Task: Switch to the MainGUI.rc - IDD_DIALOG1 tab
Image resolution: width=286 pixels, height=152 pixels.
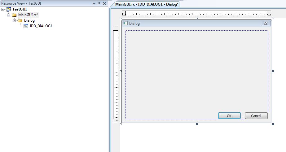Action: tap(147, 4)
